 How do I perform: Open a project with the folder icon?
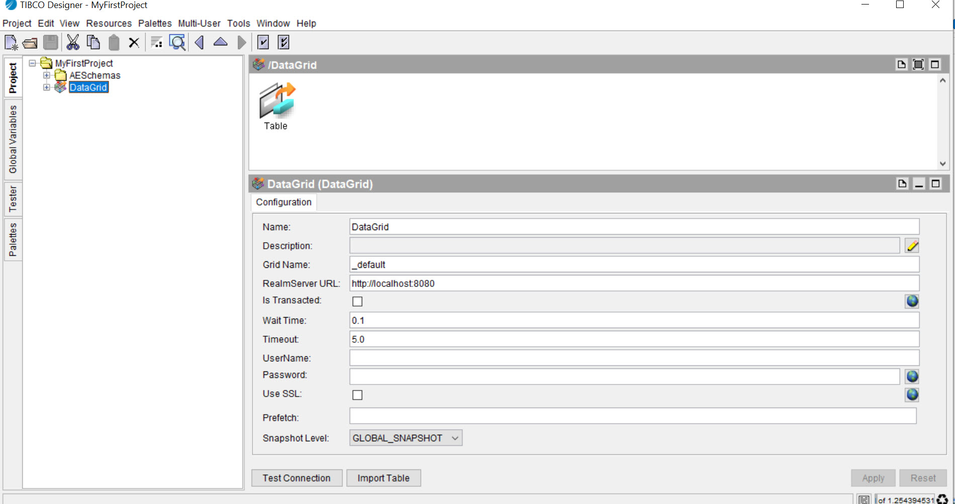point(30,43)
